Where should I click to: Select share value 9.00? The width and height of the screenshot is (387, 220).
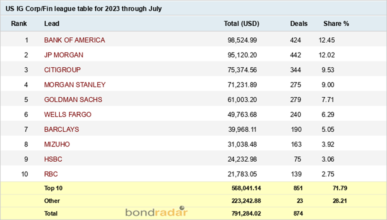(x=328, y=85)
